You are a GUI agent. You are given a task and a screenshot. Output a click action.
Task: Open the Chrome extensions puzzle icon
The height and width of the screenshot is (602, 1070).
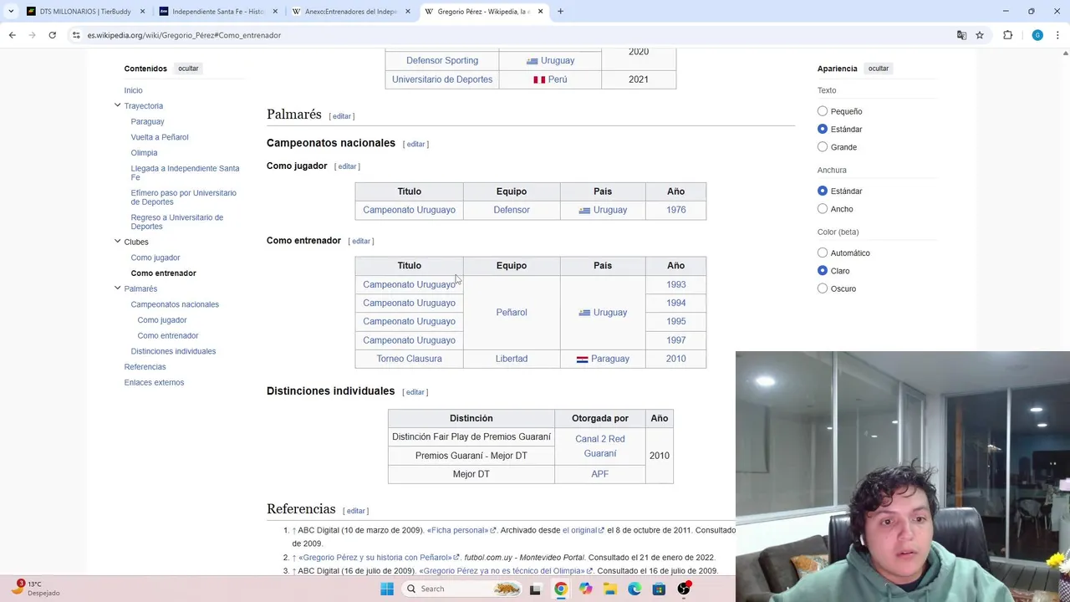(x=1007, y=35)
